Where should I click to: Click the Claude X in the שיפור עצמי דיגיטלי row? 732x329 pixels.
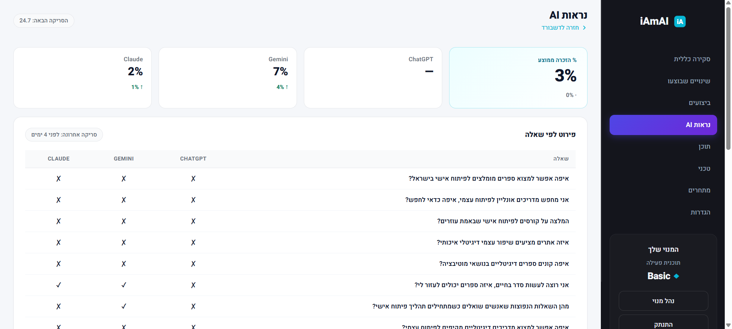59,242
